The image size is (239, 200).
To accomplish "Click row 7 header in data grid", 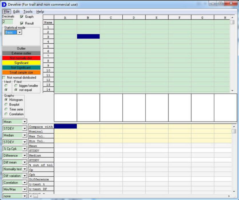I will tap(48, 56).
